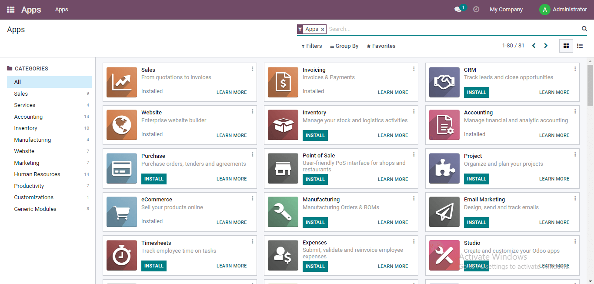Open the Group By dropdown
The width and height of the screenshot is (594, 284).
click(x=344, y=46)
